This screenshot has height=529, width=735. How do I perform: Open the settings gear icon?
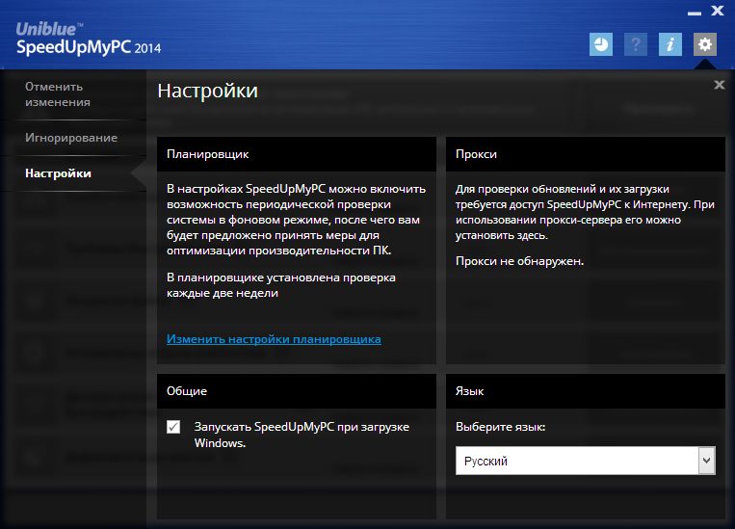pos(705,44)
